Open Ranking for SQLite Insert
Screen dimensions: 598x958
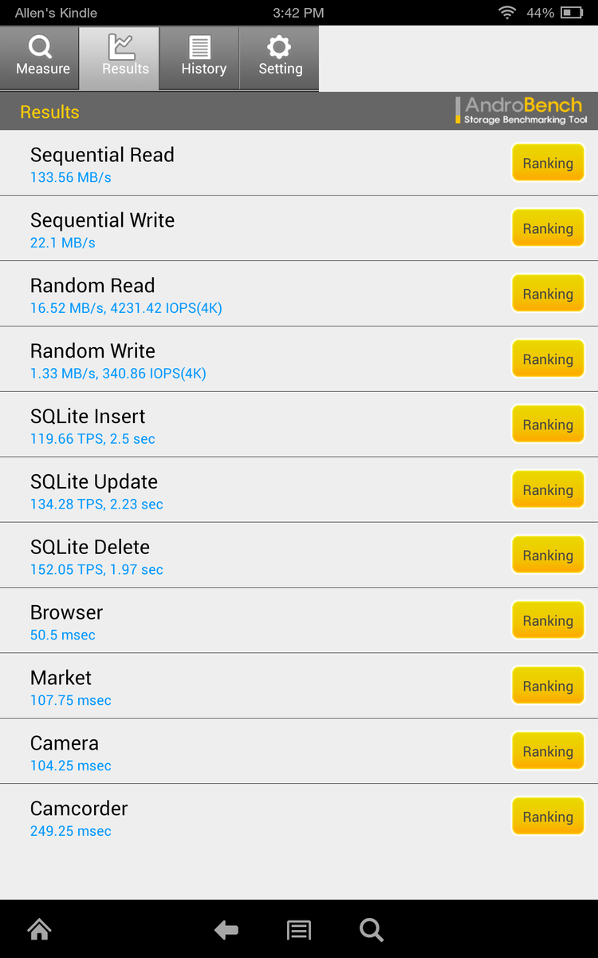(x=548, y=425)
